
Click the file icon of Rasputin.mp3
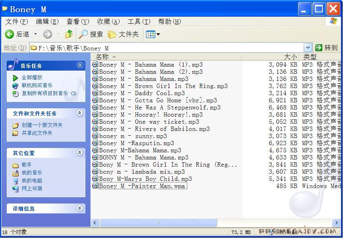pyautogui.click(x=95, y=143)
